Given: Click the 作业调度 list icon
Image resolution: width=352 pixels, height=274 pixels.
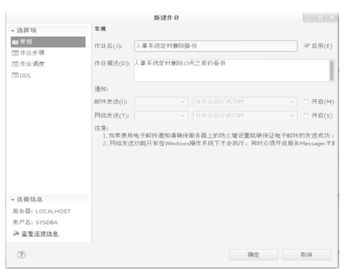Looking at the screenshot, I should point(15,64).
